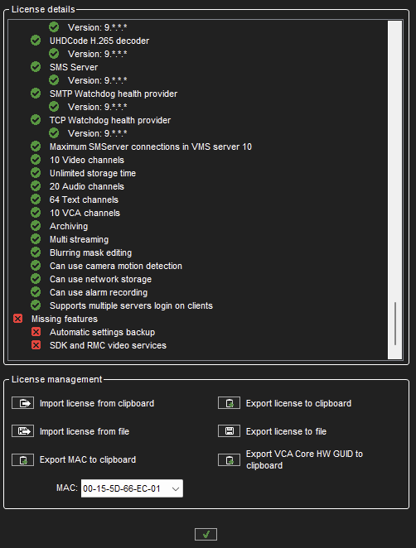Click green check beside Archiving
This screenshot has height=548, width=416.
point(36,226)
